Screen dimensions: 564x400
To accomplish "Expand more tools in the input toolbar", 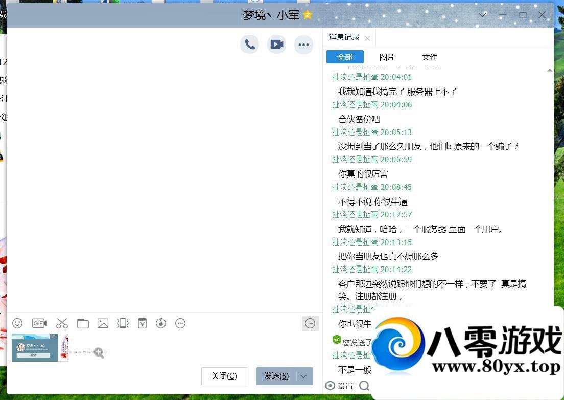I will (x=180, y=323).
